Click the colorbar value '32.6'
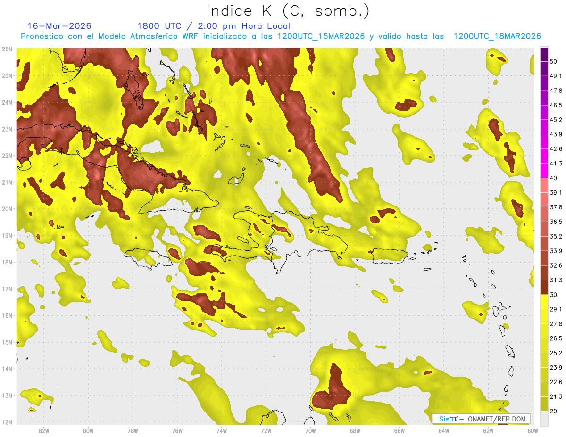Image resolution: width=566 pixels, height=437 pixels. coord(556,265)
